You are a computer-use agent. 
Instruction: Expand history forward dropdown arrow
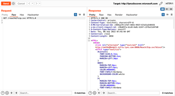(39, 3)
